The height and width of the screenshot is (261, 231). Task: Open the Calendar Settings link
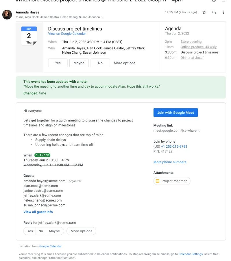191,254
